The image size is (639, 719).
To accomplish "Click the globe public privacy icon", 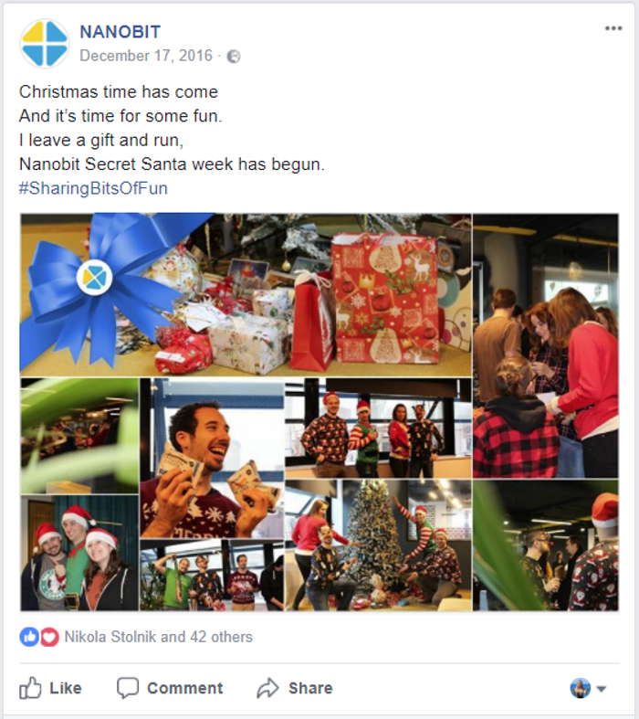I will [x=234, y=57].
